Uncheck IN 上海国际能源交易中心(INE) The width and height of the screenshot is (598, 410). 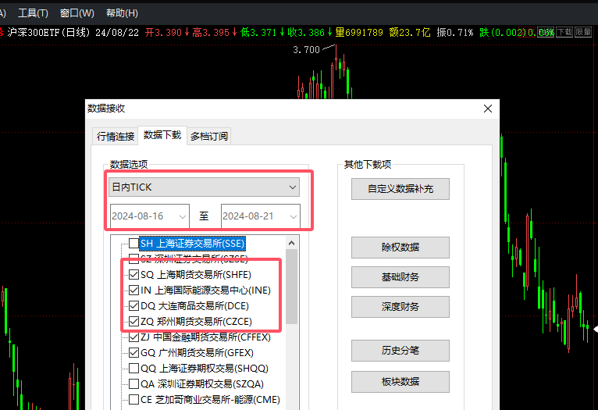point(133,291)
